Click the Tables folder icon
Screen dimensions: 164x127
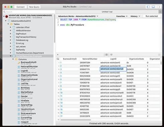(x=11, y=24)
